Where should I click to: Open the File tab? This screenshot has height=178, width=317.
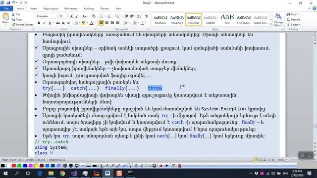[x=6, y=8]
